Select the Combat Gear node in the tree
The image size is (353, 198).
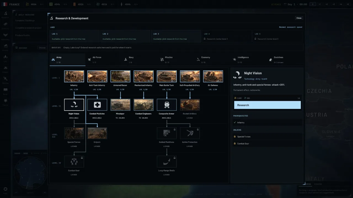point(74,161)
